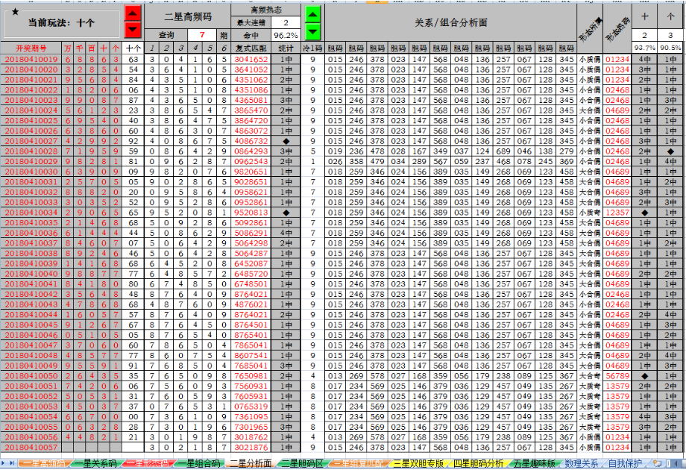Click the red up arrow spinner
The width and height of the screenshot is (689, 470).
click(132, 14)
